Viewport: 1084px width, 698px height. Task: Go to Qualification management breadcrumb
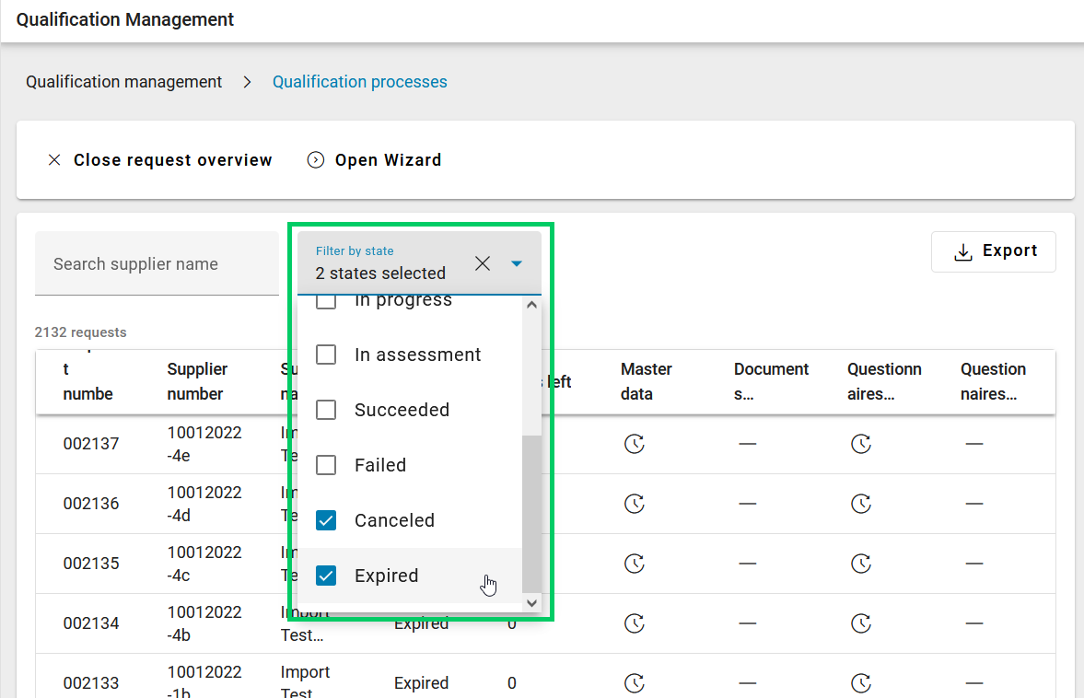click(x=124, y=82)
